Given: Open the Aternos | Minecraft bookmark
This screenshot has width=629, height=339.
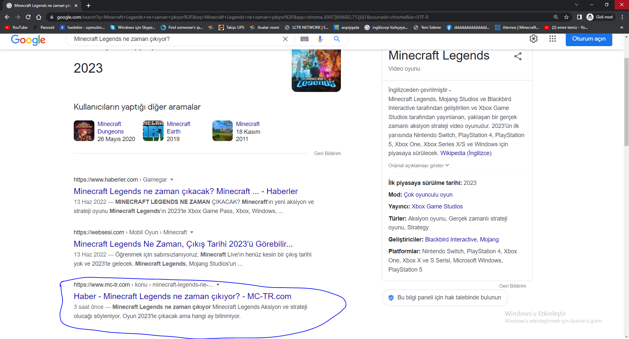Looking at the screenshot, I should (x=517, y=27).
